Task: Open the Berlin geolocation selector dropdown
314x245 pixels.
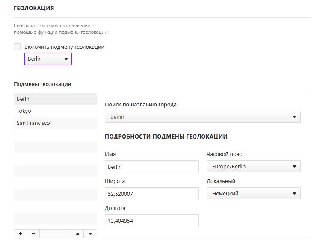Action: [48, 59]
